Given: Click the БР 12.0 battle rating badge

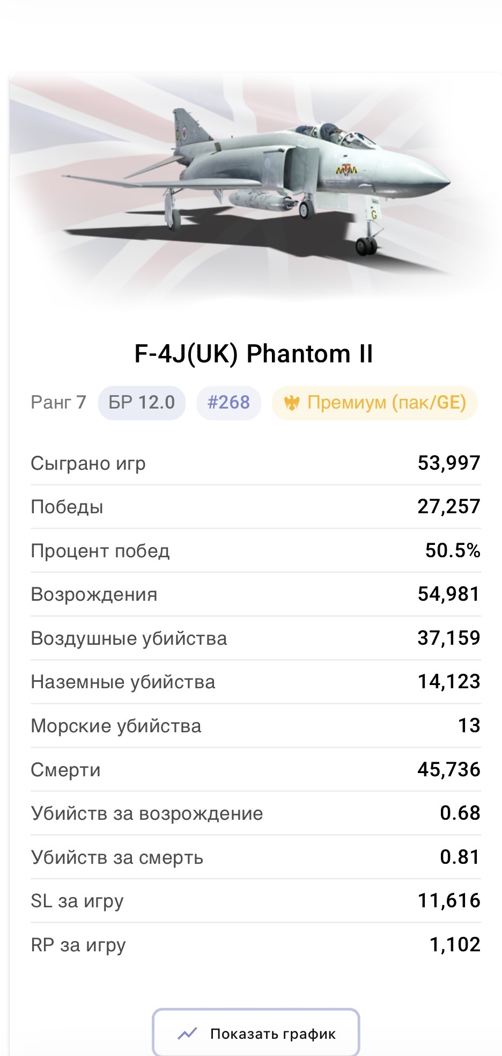Looking at the screenshot, I should coord(142,403).
